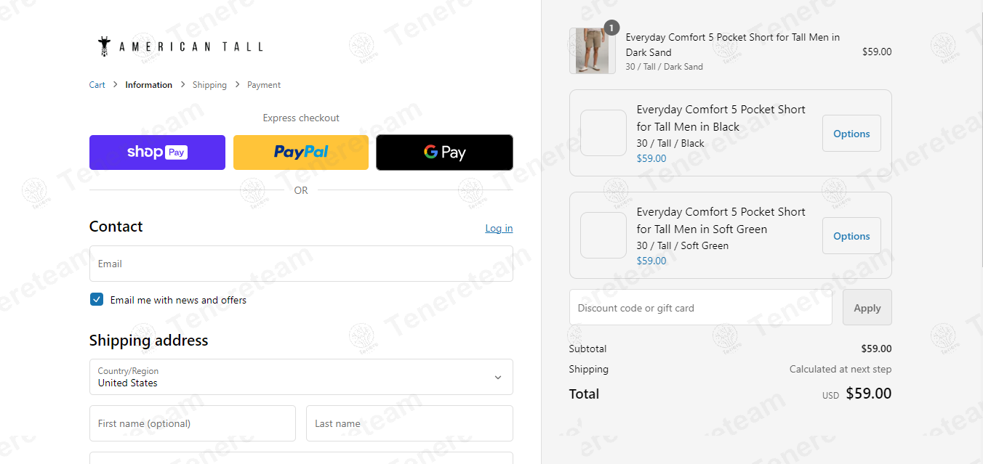Choose Google Pay for express checkout
This screenshot has height=464, width=983.
click(444, 152)
